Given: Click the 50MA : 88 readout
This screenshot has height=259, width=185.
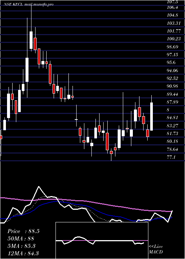Looking at the screenshot, I should pyautogui.click(x=21, y=239).
